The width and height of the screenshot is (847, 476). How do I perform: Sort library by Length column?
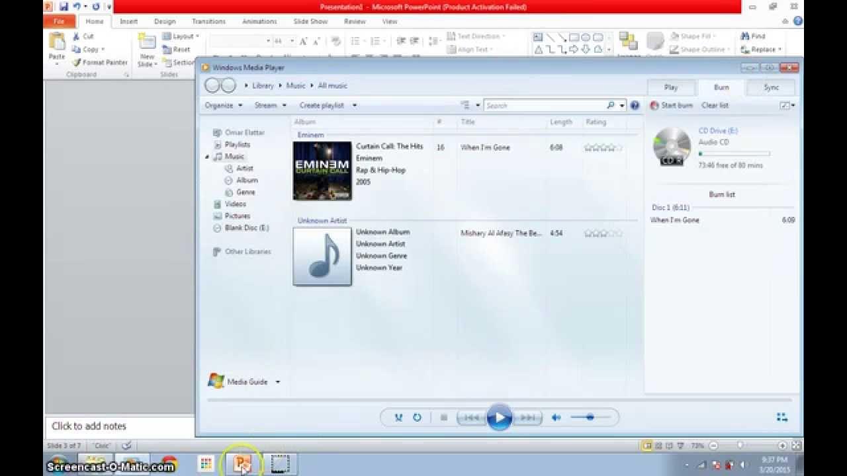tap(561, 122)
